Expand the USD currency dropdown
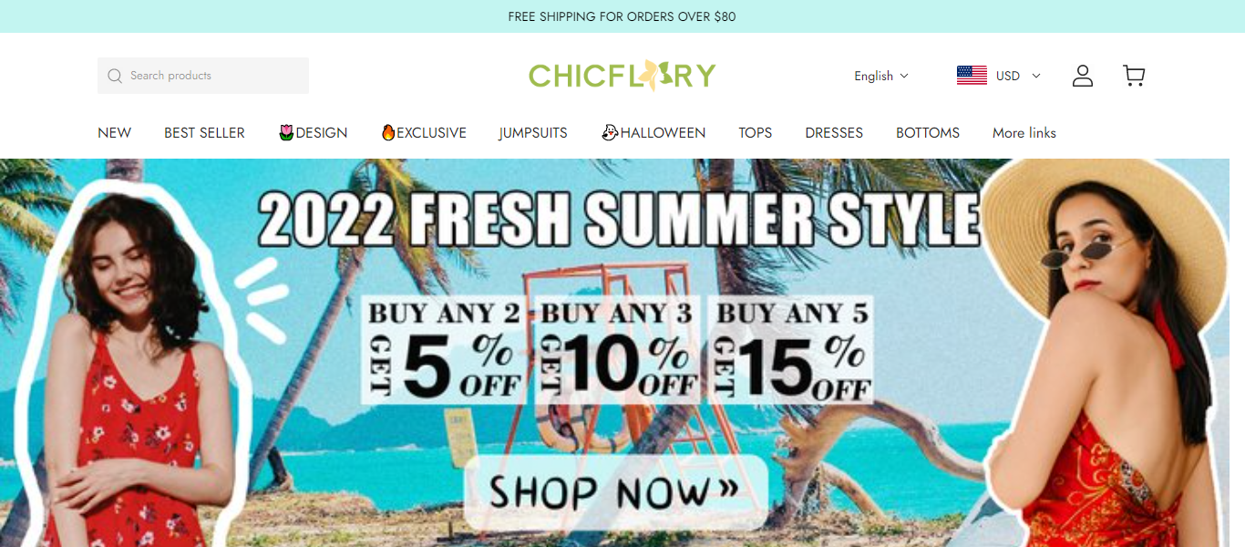Image resolution: width=1245 pixels, height=547 pixels. (1018, 76)
